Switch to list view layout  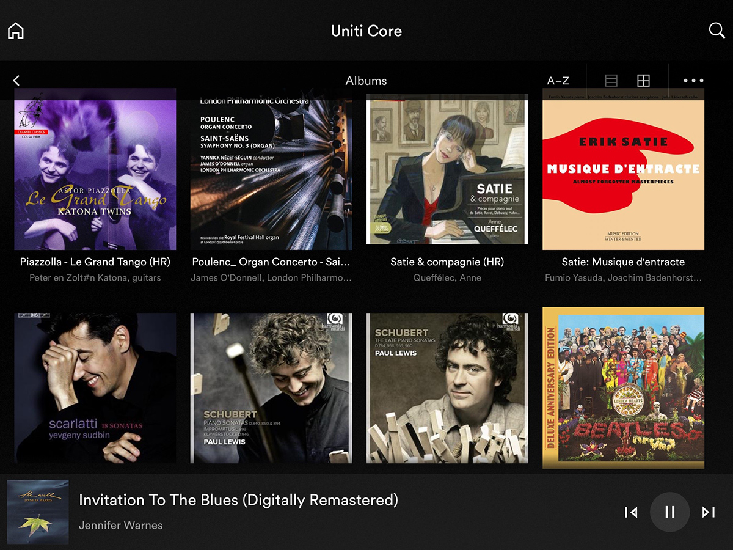click(x=611, y=81)
